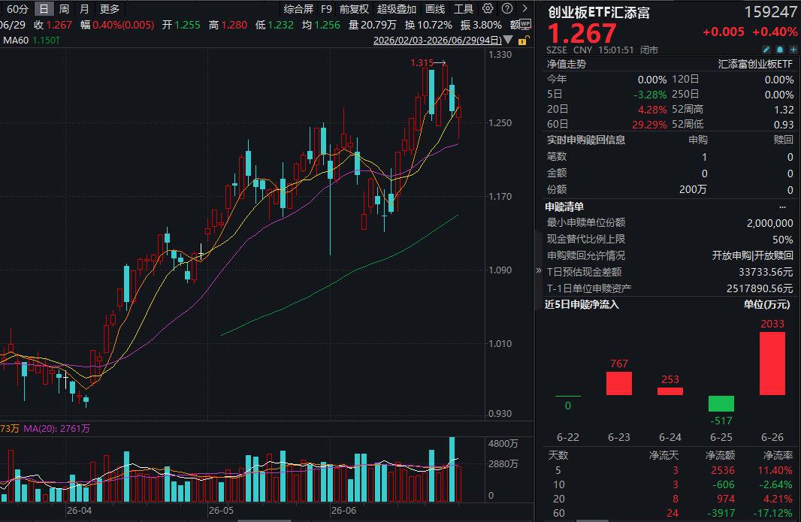Click date range 2026/02/03-2026/06/29(94日) link

437,41
